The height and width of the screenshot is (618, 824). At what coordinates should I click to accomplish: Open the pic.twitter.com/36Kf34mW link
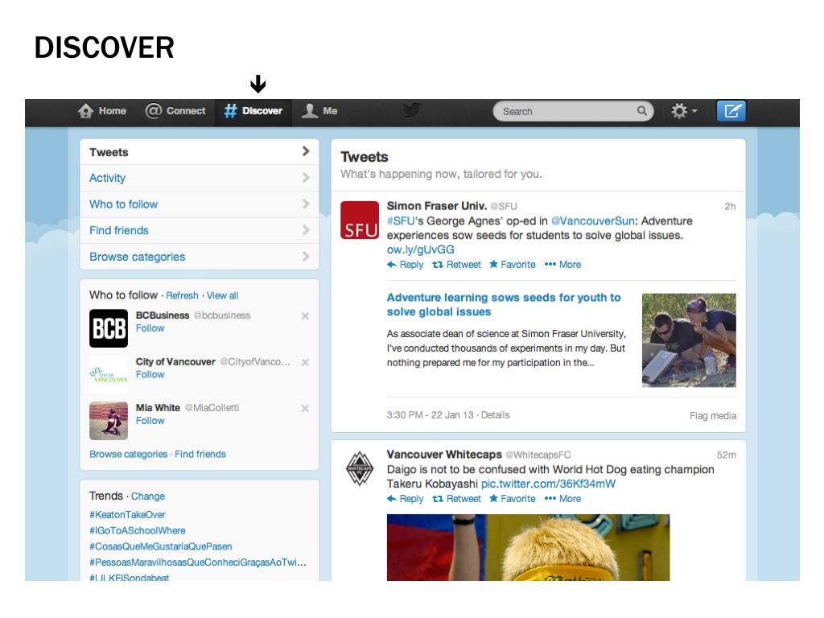click(548, 484)
